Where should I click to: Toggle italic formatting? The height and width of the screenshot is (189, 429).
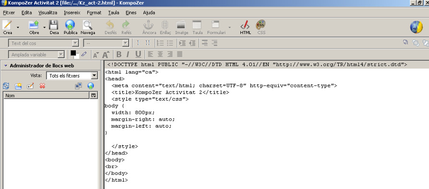pyautogui.click(x=128, y=54)
